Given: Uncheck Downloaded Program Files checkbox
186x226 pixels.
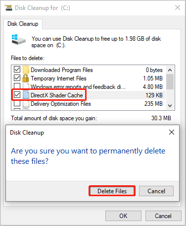Looking at the screenshot, I should click(x=17, y=70).
